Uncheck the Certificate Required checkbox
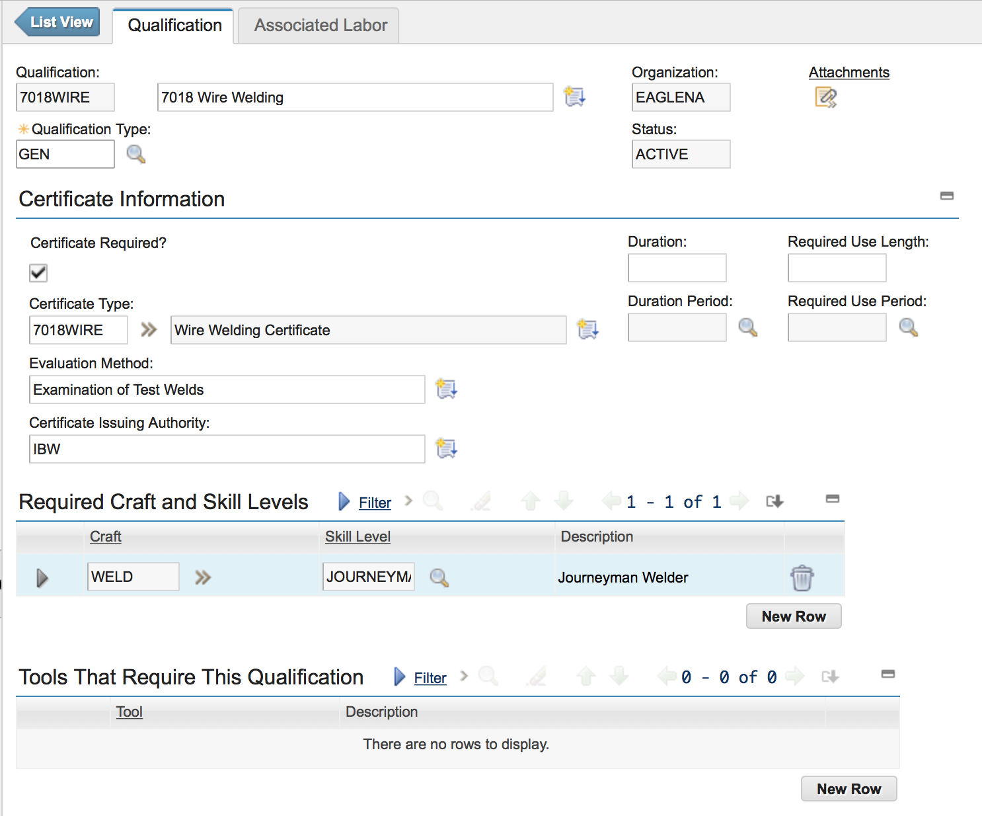The height and width of the screenshot is (816, 982). click(x=38, y=272)
